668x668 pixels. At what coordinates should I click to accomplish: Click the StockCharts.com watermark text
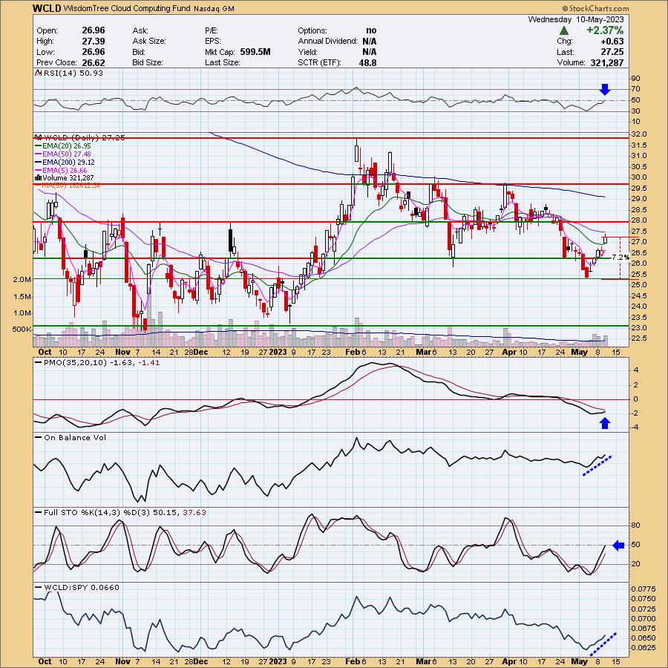click(595, 8)
